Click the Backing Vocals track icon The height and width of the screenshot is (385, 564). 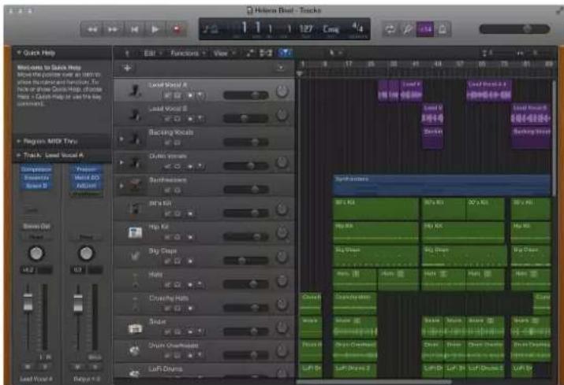tap(135, 139)
